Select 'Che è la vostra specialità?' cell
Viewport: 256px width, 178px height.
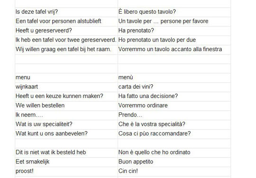174,125
